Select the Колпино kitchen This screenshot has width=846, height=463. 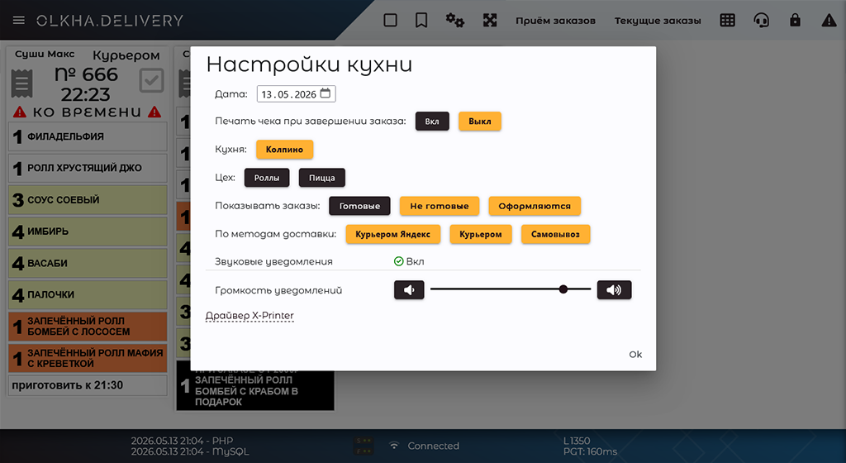point(284,150)
